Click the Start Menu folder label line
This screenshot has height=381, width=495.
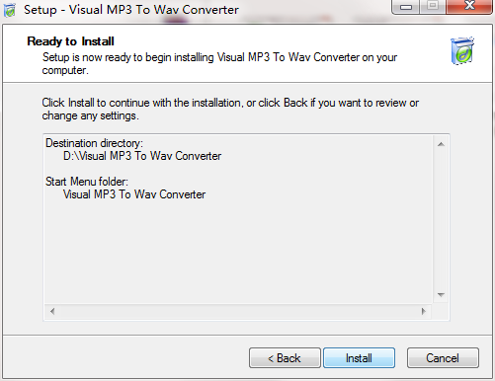pos(87,182)
